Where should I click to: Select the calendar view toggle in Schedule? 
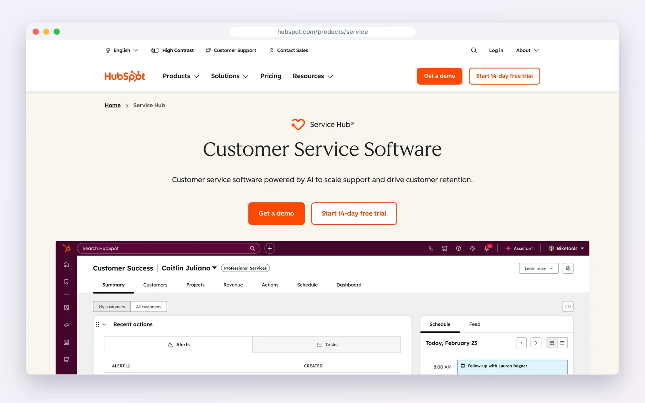click(552, 343)
